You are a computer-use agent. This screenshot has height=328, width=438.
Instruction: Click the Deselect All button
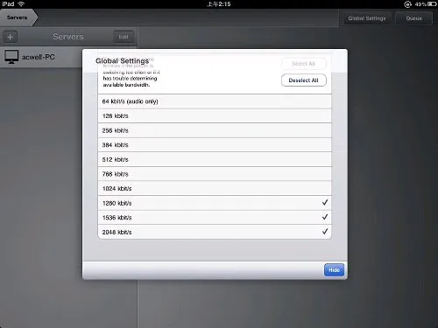[304, 80]
